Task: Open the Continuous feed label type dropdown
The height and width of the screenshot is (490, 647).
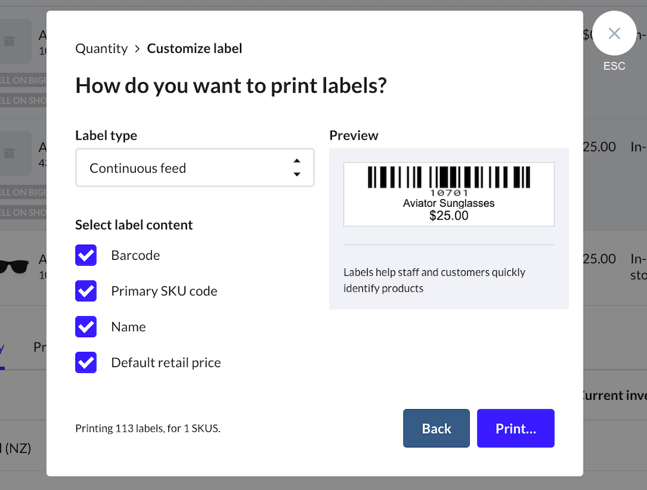Action: 194,167
